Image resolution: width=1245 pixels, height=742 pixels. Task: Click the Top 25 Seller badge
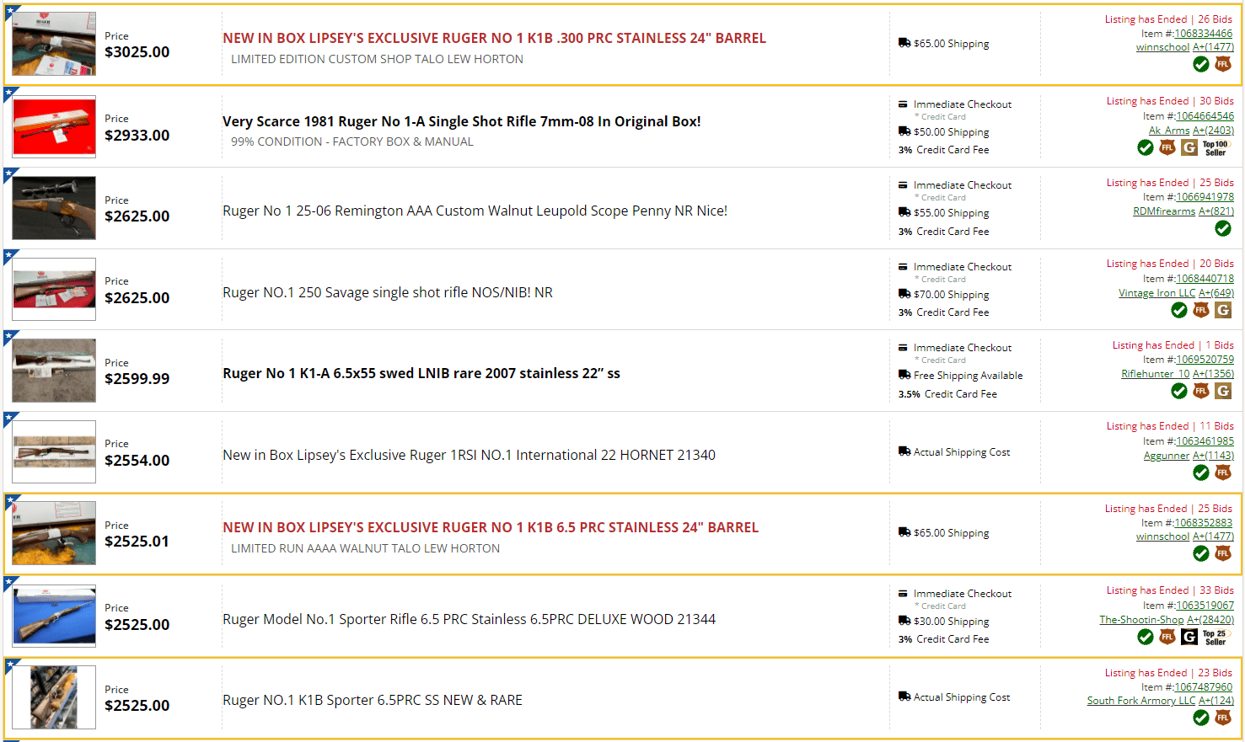pyautogui.click(x=1215, y=637)
